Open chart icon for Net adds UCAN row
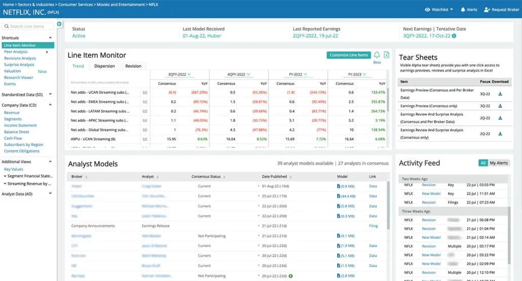 145,93
